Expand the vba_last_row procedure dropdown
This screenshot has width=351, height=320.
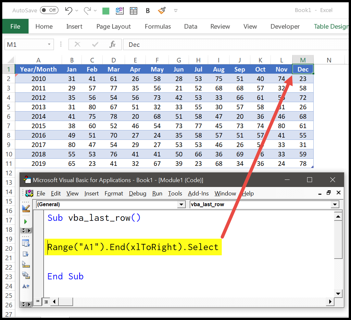click(x=335, y=205)
